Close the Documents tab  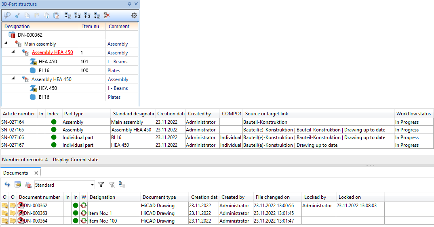pos(36,173)
